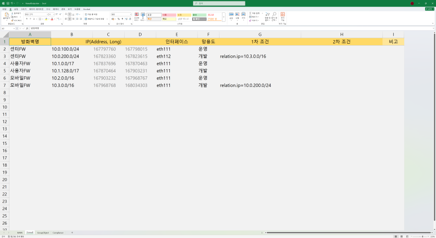Image resolution: width=436 pixels, height=238 pixels.
Task: Click the Percent Style icon
Action: click(119, 19)
